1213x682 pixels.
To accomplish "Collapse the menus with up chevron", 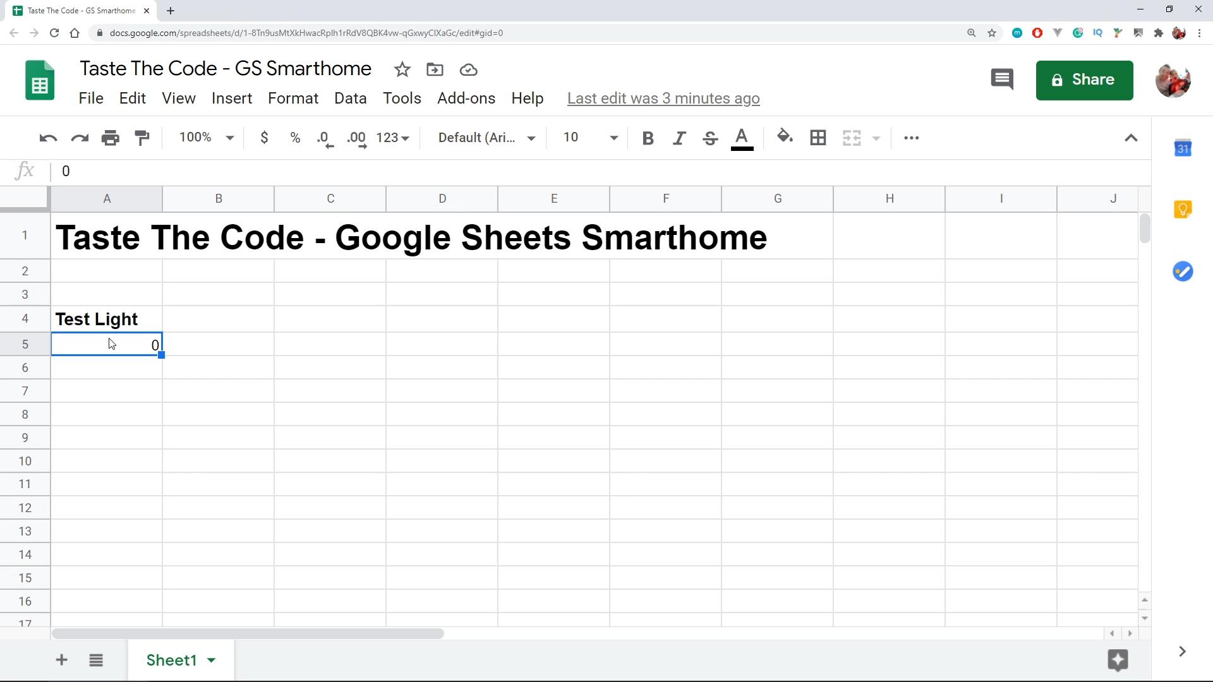I will (1131, 138).
